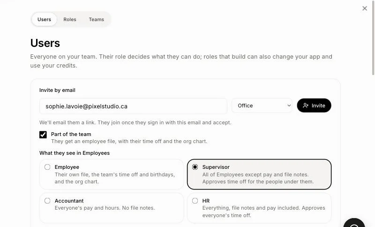Switch to the Teams tab

pyautogui.click(x=97, y=19)
